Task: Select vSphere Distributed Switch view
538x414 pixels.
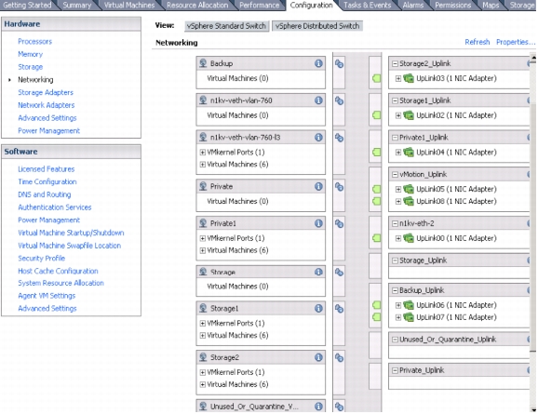Action: (x=317, y=26)
